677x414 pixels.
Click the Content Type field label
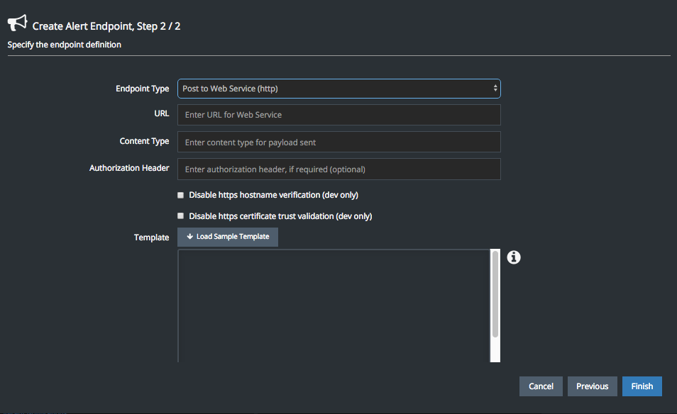(x=144, y=141)
